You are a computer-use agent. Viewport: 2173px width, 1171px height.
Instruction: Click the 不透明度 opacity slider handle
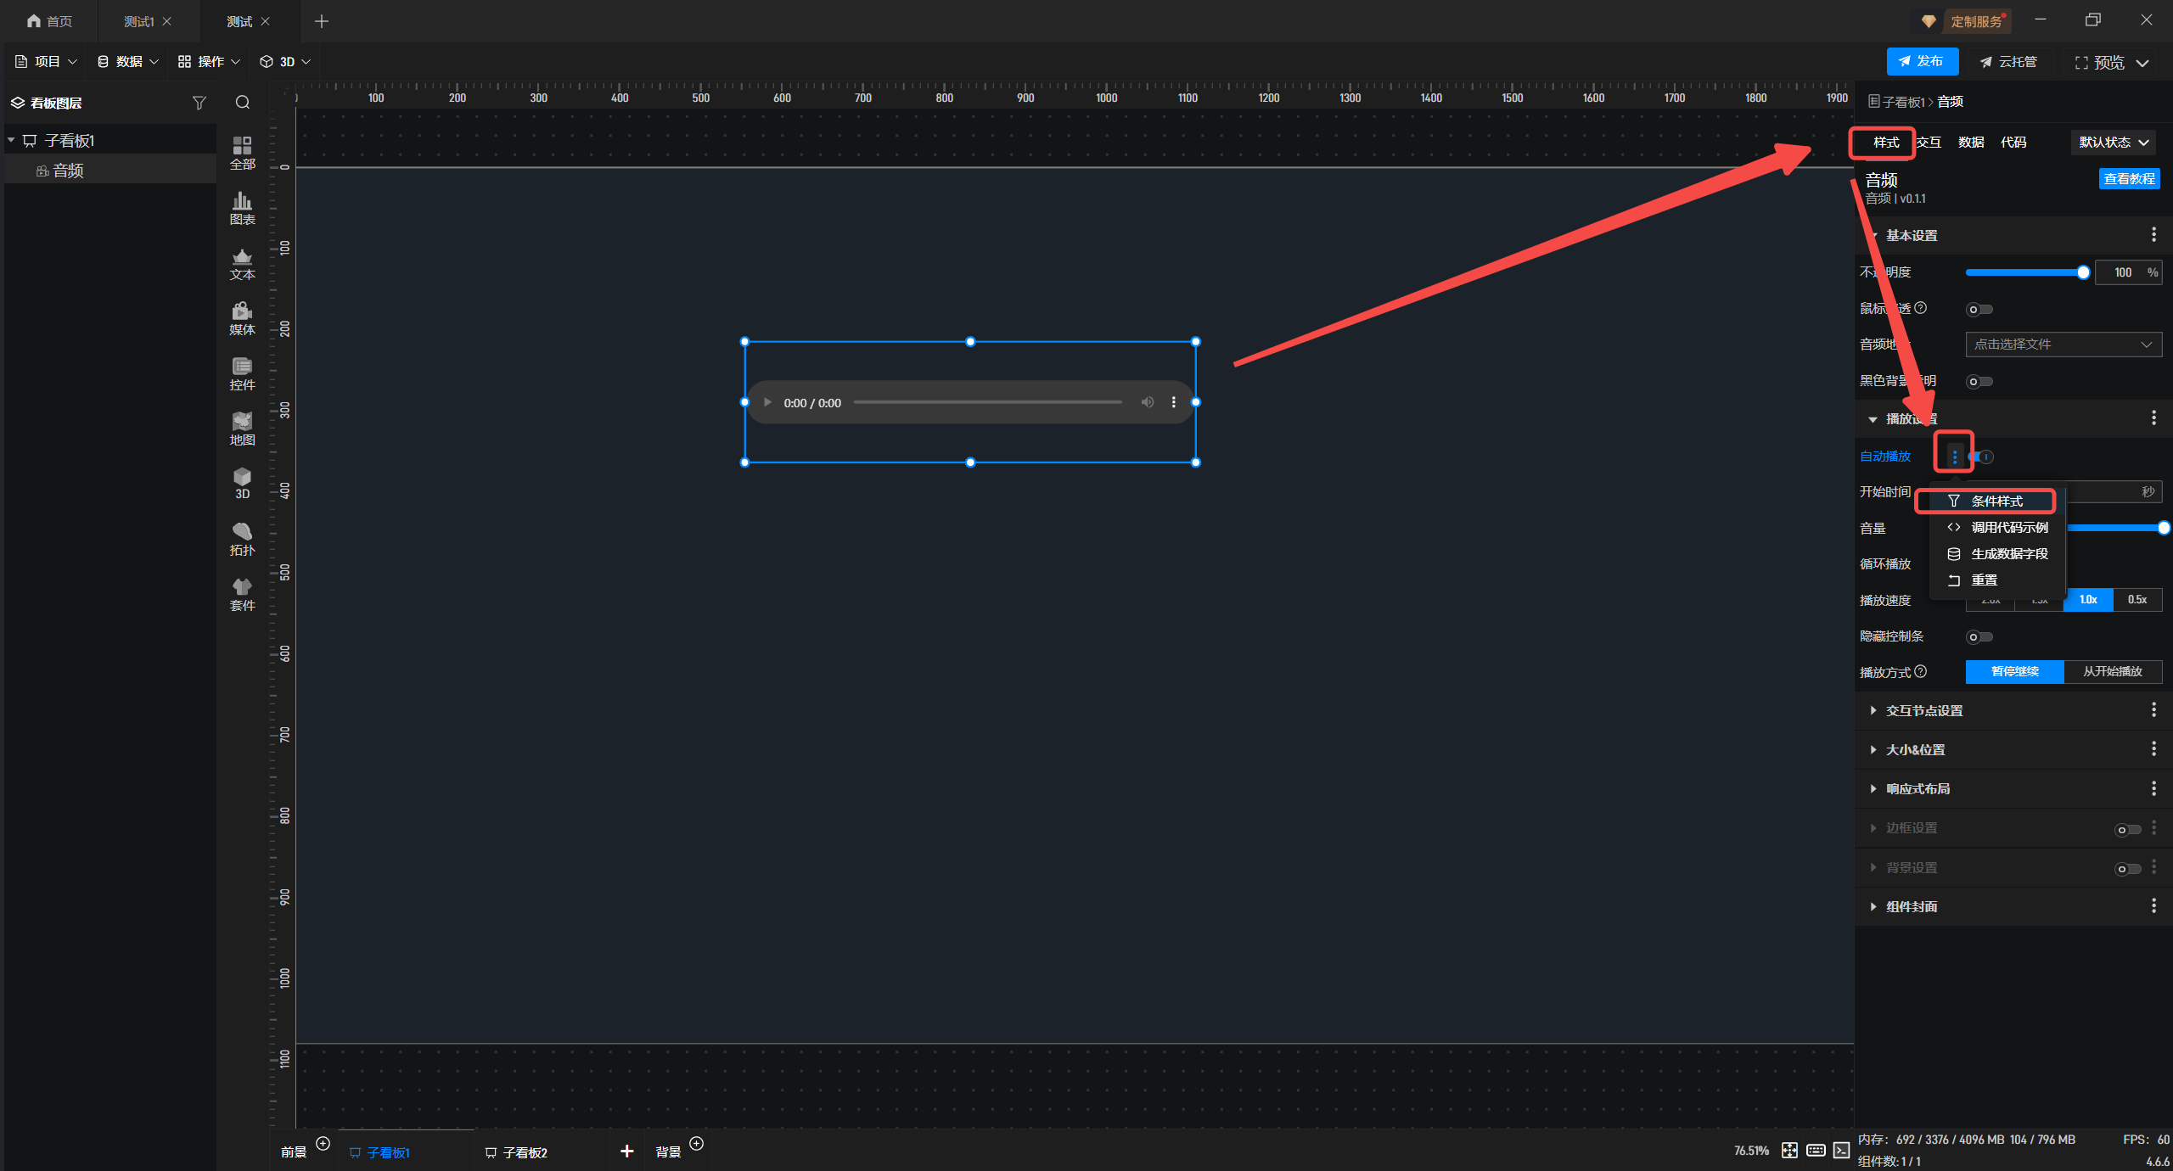[x=2083, y=272]
